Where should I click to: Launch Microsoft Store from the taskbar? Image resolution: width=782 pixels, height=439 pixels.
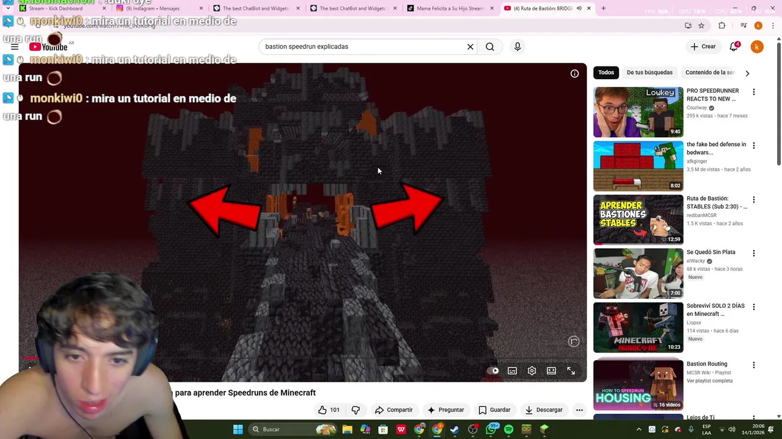tap(383, 429)
